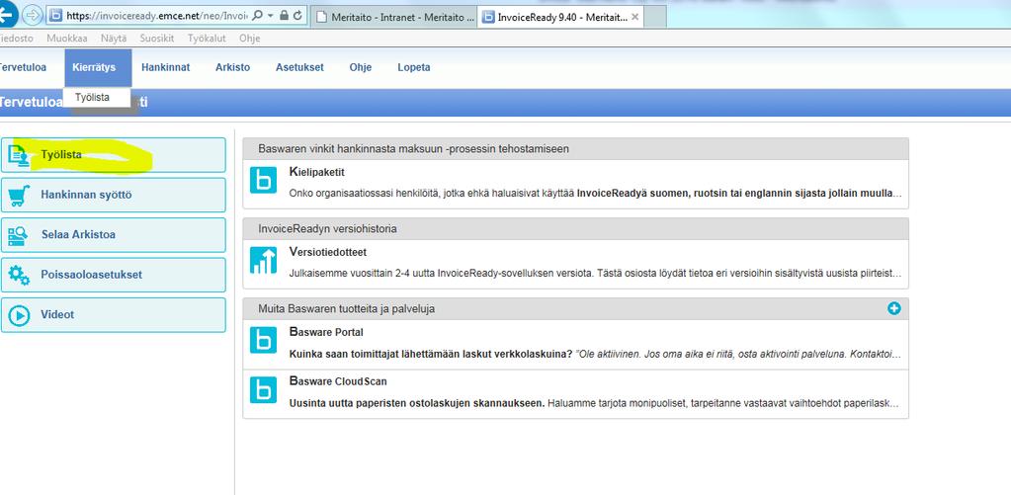Click the Onko organisaatiossasi henkilöitä description text

(x=595, y=194)
